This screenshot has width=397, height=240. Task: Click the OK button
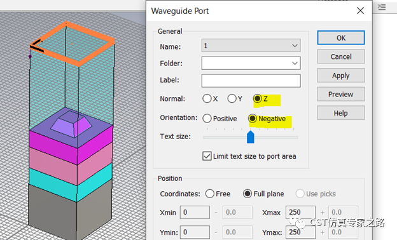click(341, 37)
